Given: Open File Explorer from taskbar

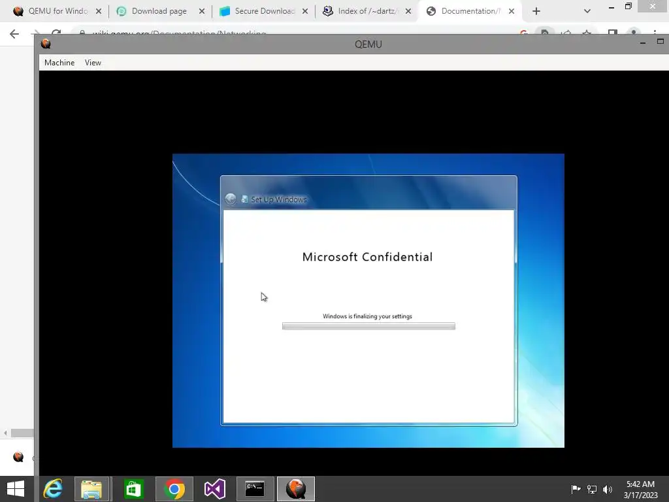Looking at the screenshot, I should pos(91,489).
